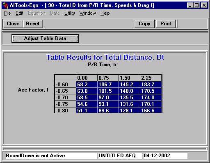The height and width of the screenshot is (163, 210).
Task: Click table cell 170.1
Action: 151,104
